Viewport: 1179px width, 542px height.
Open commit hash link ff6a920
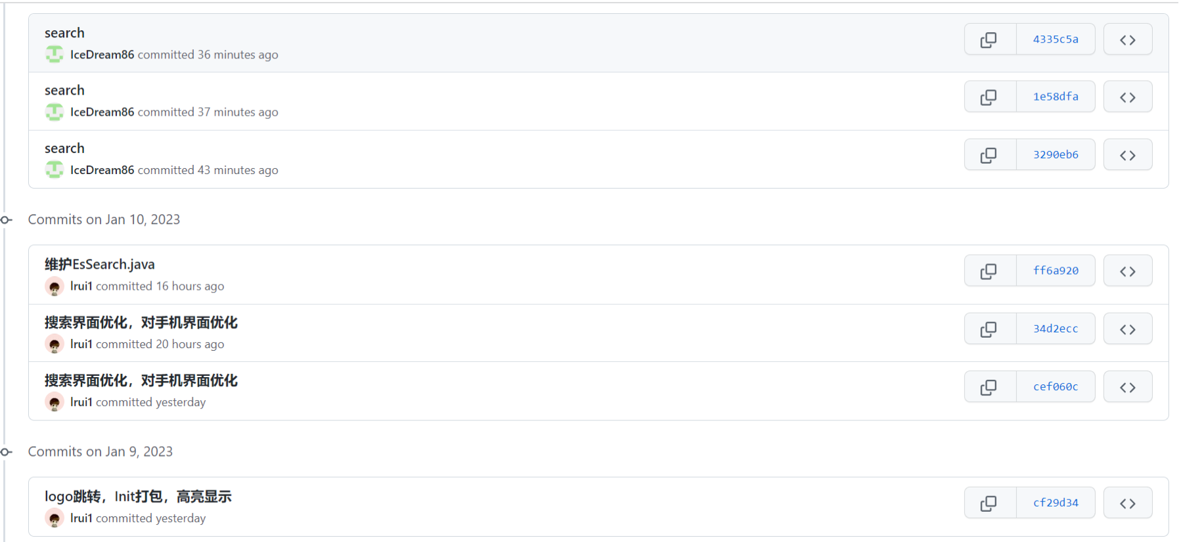(1055, 271)
